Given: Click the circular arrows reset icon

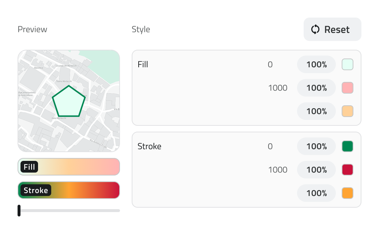Looking at the screenshot, I should (x=315, y=29).
